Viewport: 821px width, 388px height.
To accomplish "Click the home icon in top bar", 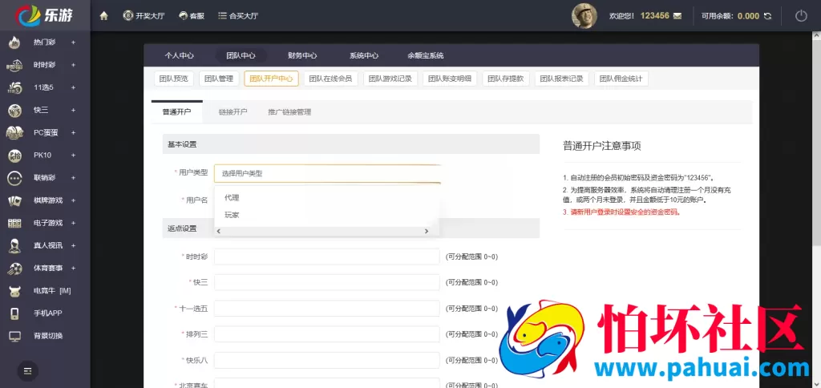I will [x=103, y=16].
